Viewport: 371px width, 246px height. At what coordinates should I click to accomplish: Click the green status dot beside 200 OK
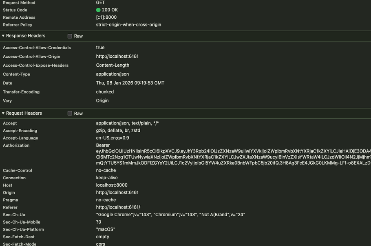click(98, 10)
